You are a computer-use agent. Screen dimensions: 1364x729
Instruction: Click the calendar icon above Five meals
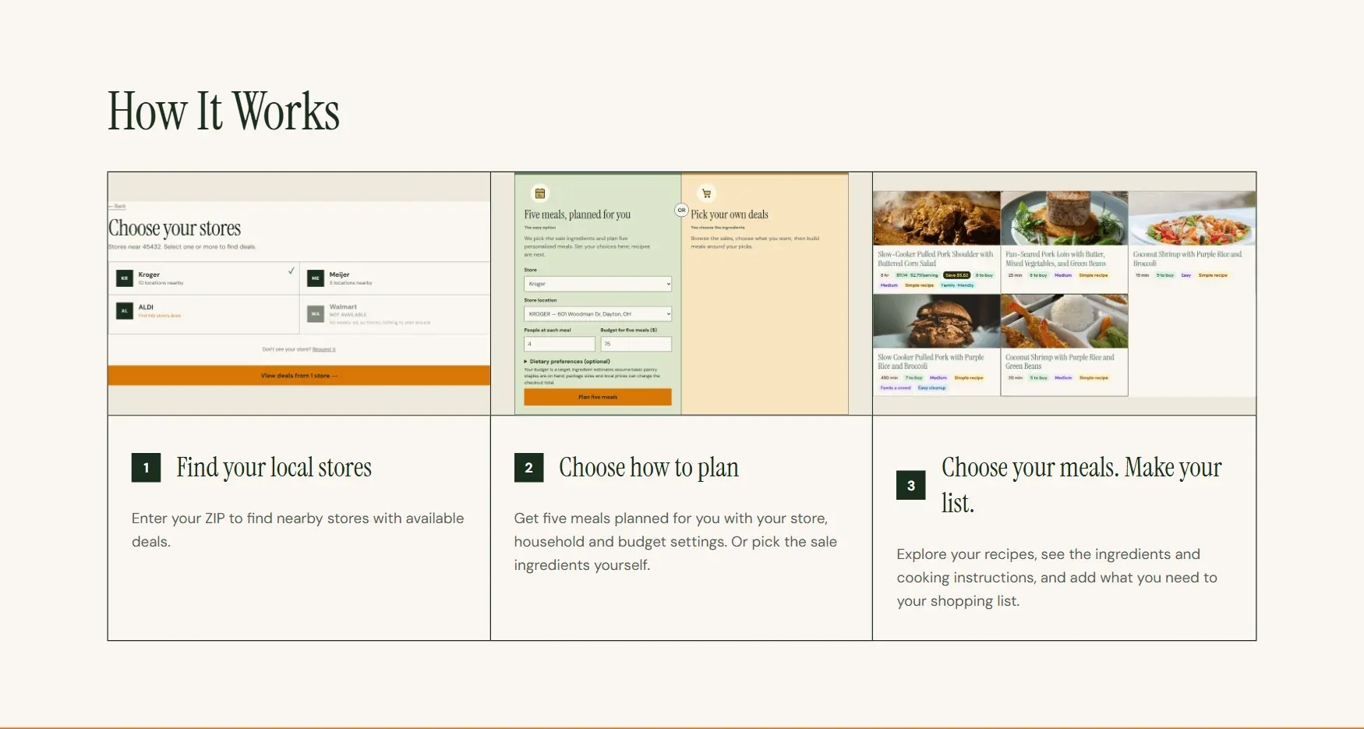coord(540,193)
